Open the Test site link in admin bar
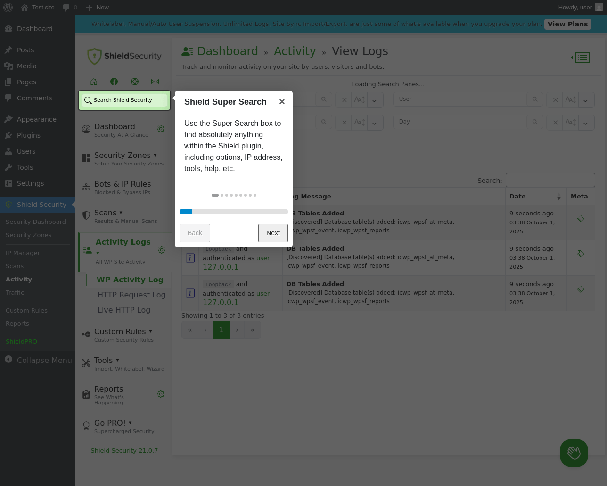This screenshot has height=486, width=607. tap(38, 8)
